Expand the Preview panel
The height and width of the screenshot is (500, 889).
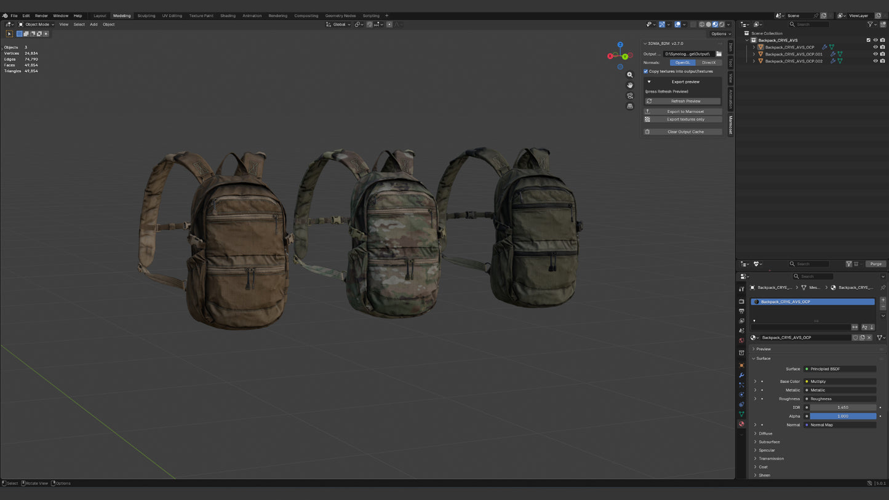click(763, 349)
